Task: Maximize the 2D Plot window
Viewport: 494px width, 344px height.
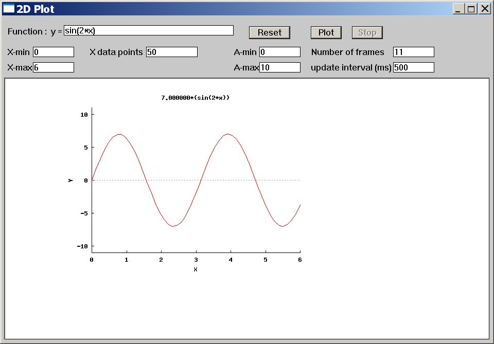Action: pyautogui.click(x=471, y=9)
